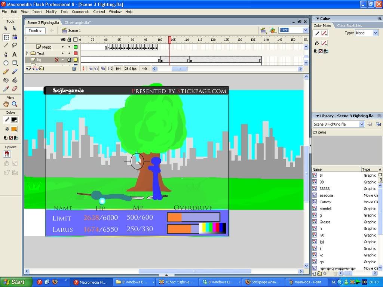Select the Text tool
This screenshot has width=383, height=287.
[x=15, y=54]
